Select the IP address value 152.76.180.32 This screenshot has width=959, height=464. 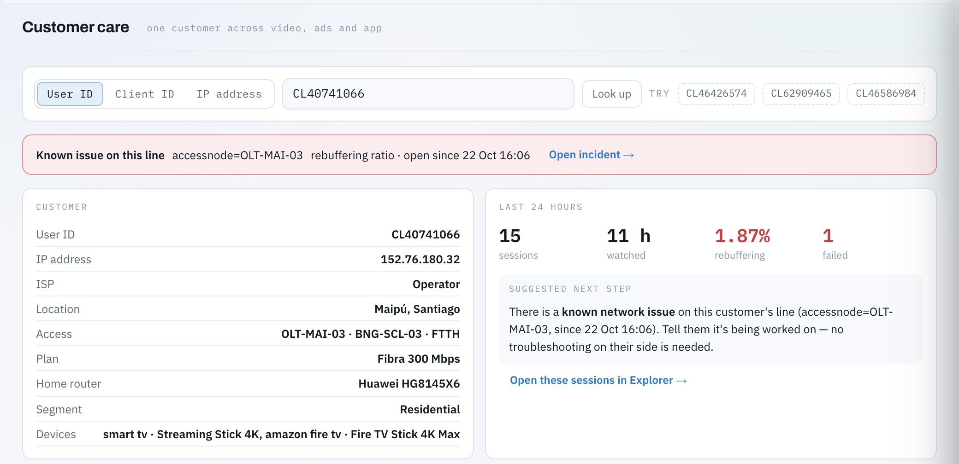pos(420,259)
